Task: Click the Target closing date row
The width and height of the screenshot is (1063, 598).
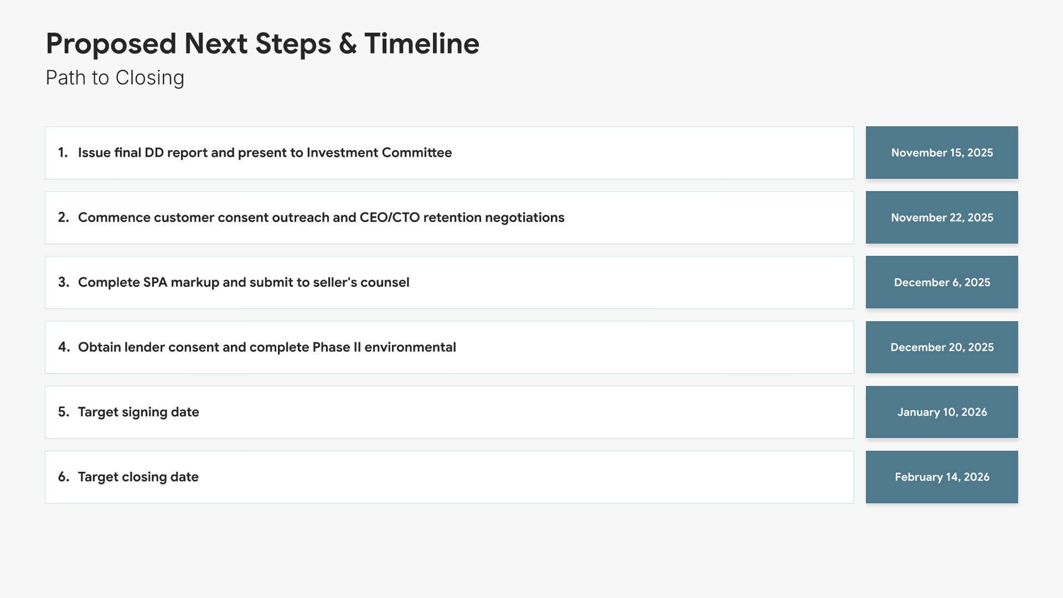Action: tap(450, 477)
